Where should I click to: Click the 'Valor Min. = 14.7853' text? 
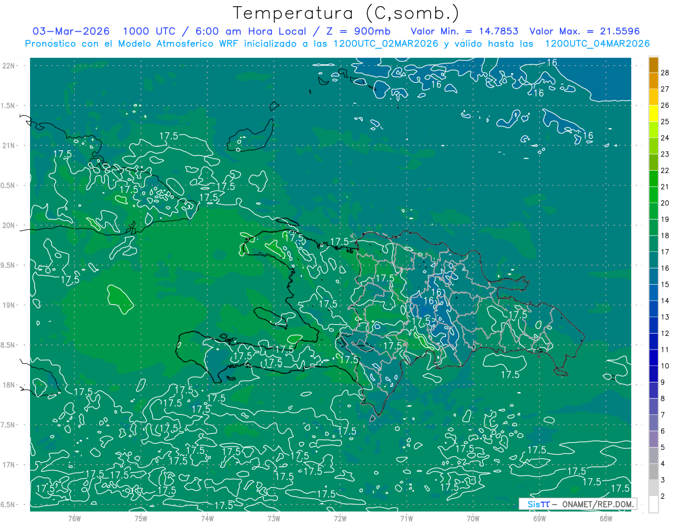tap(466, 31)
